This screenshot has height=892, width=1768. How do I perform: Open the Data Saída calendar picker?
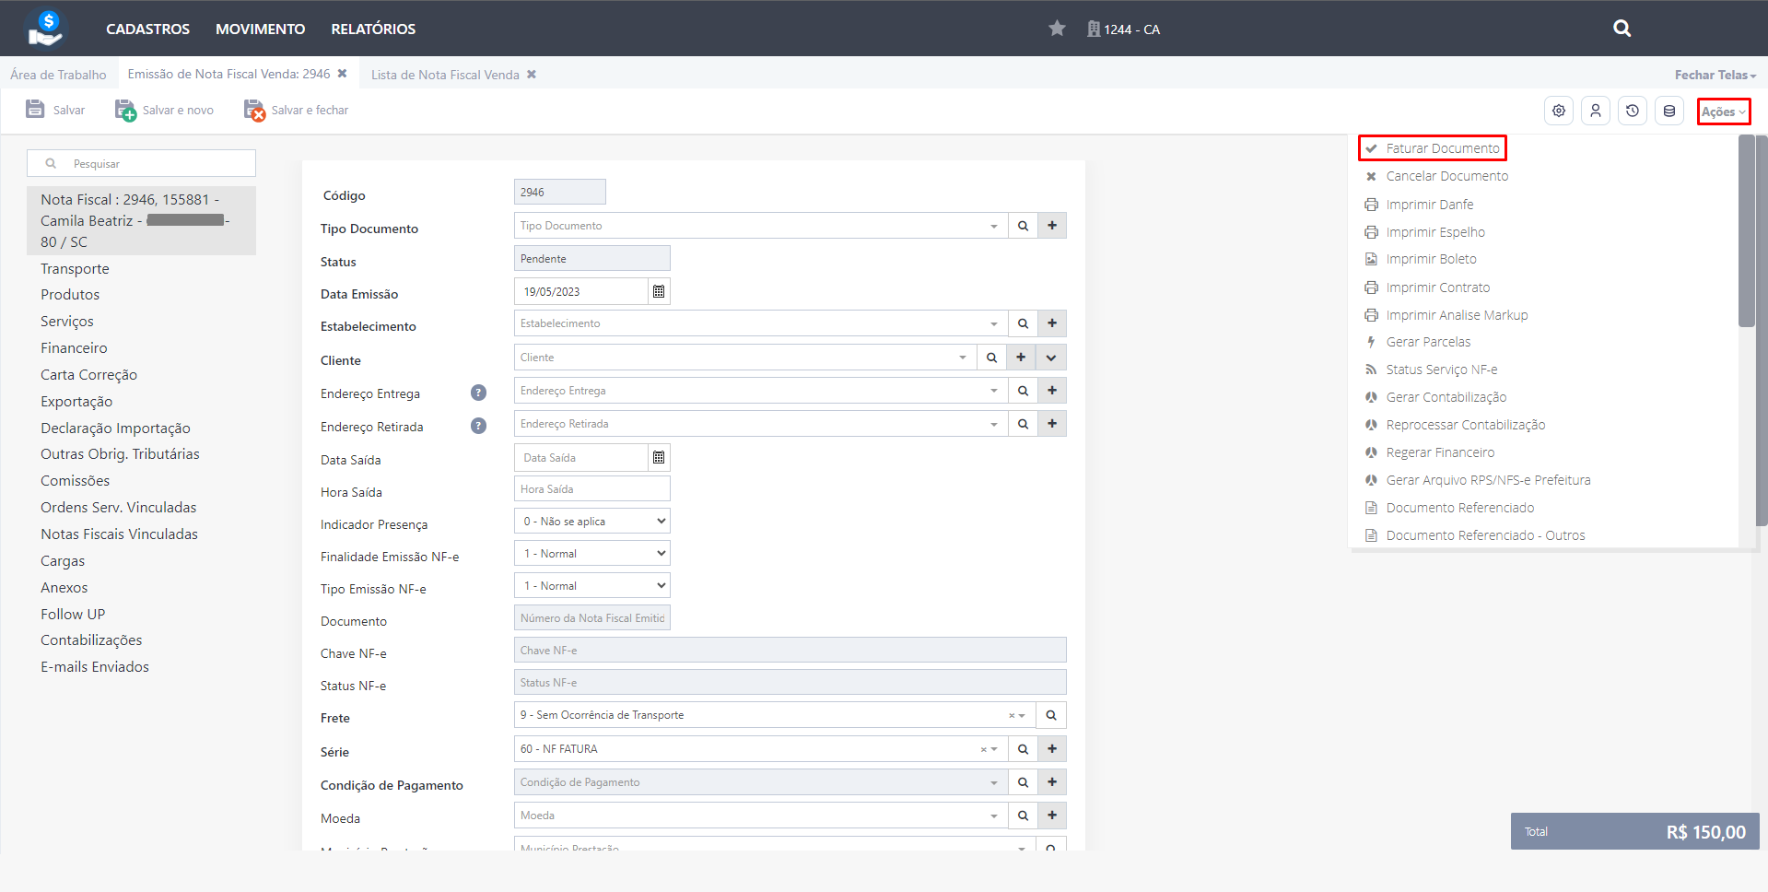pos(659,457)
